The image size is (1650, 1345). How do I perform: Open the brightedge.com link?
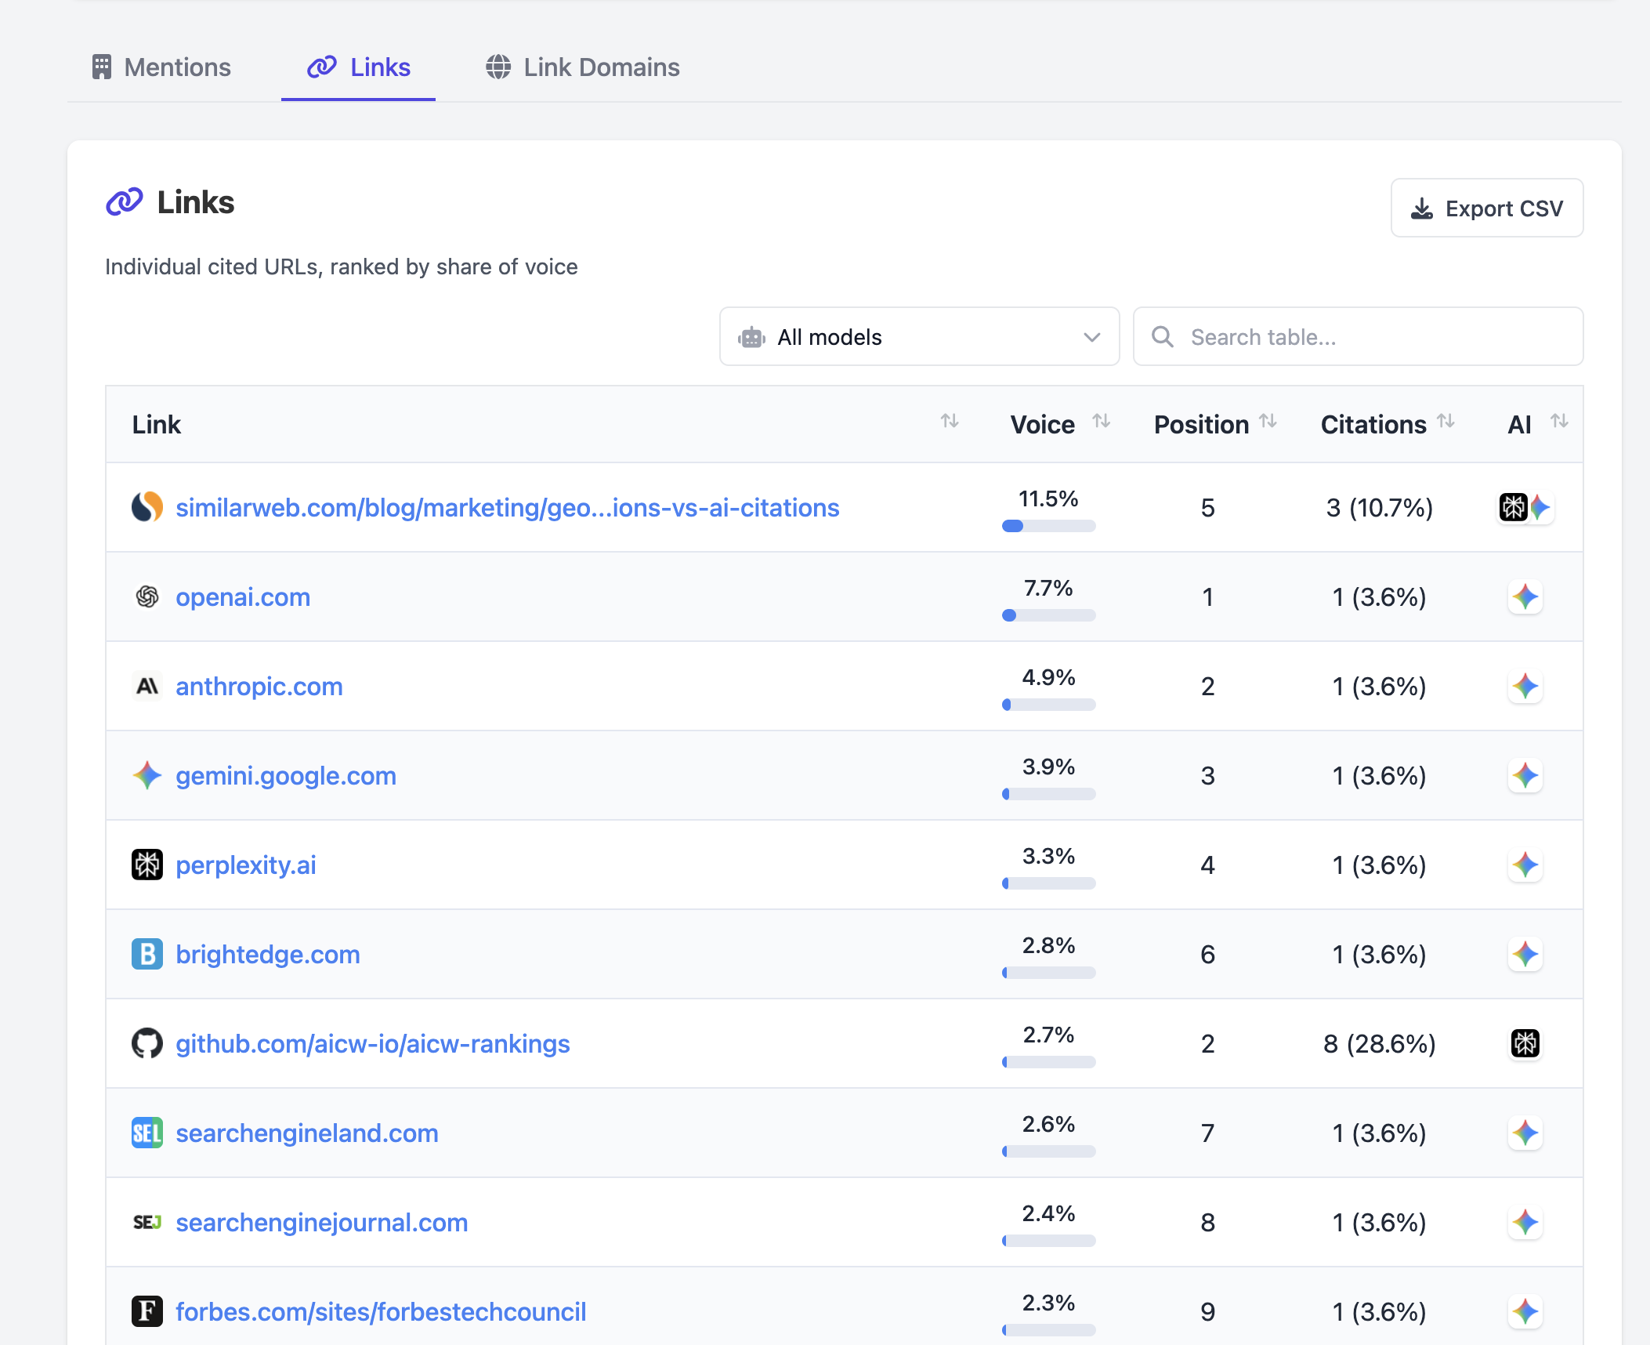click(x=268, y=955)
